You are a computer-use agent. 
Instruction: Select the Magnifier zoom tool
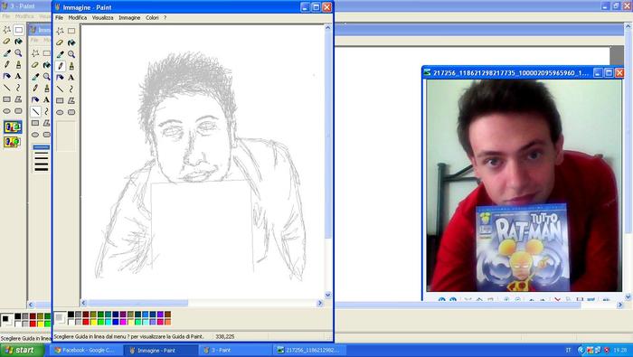click(x=71, y=54)
